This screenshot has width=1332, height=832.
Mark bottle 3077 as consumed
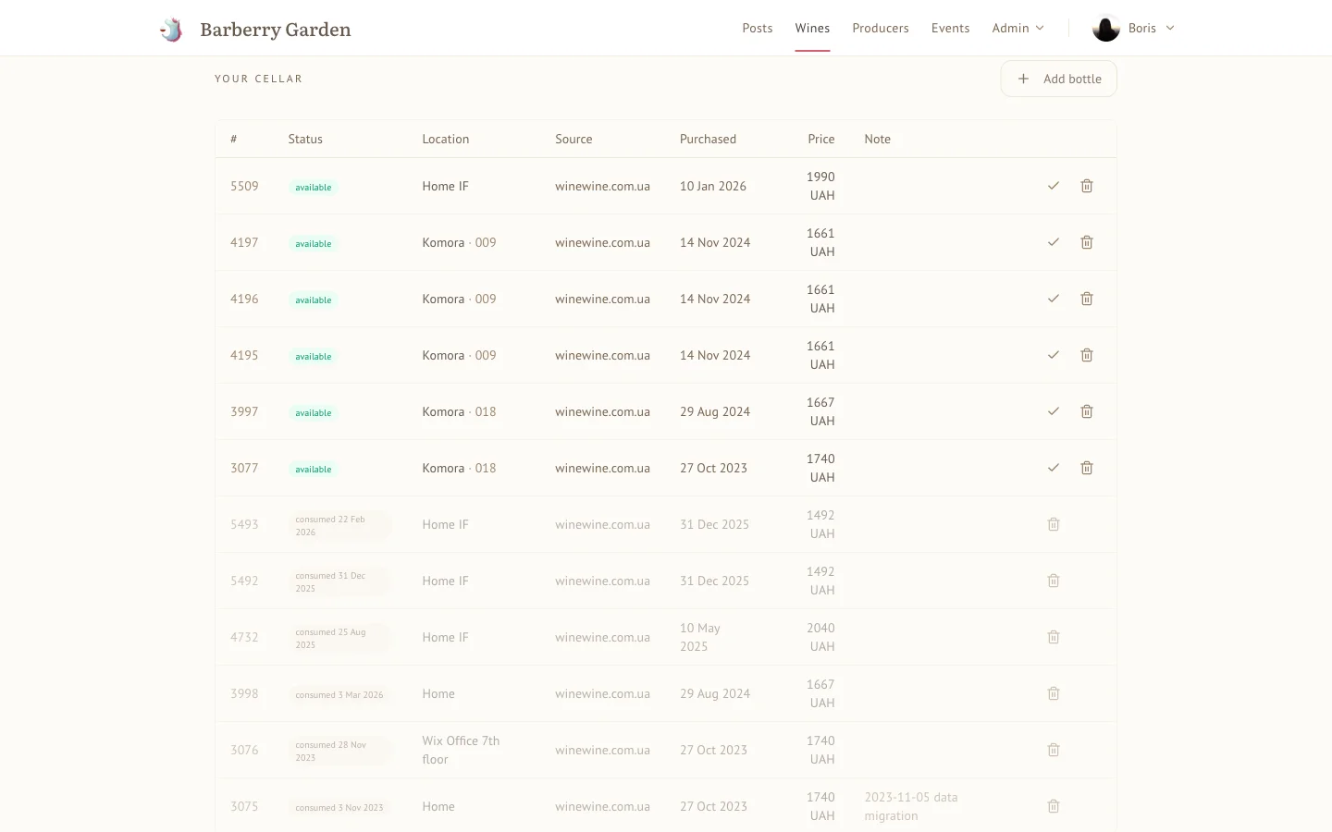[1053, 468]
